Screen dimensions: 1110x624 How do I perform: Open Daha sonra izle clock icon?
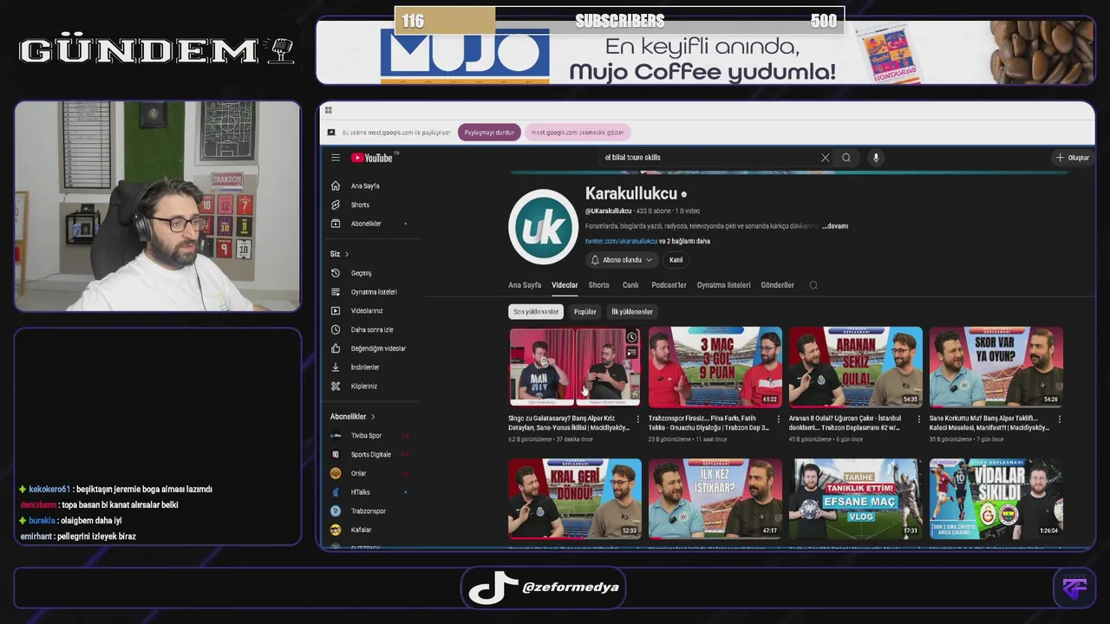click(336, 330)
